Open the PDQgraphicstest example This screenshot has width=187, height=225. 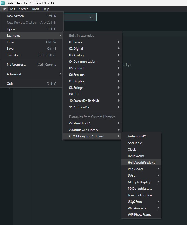pos(141,189)
